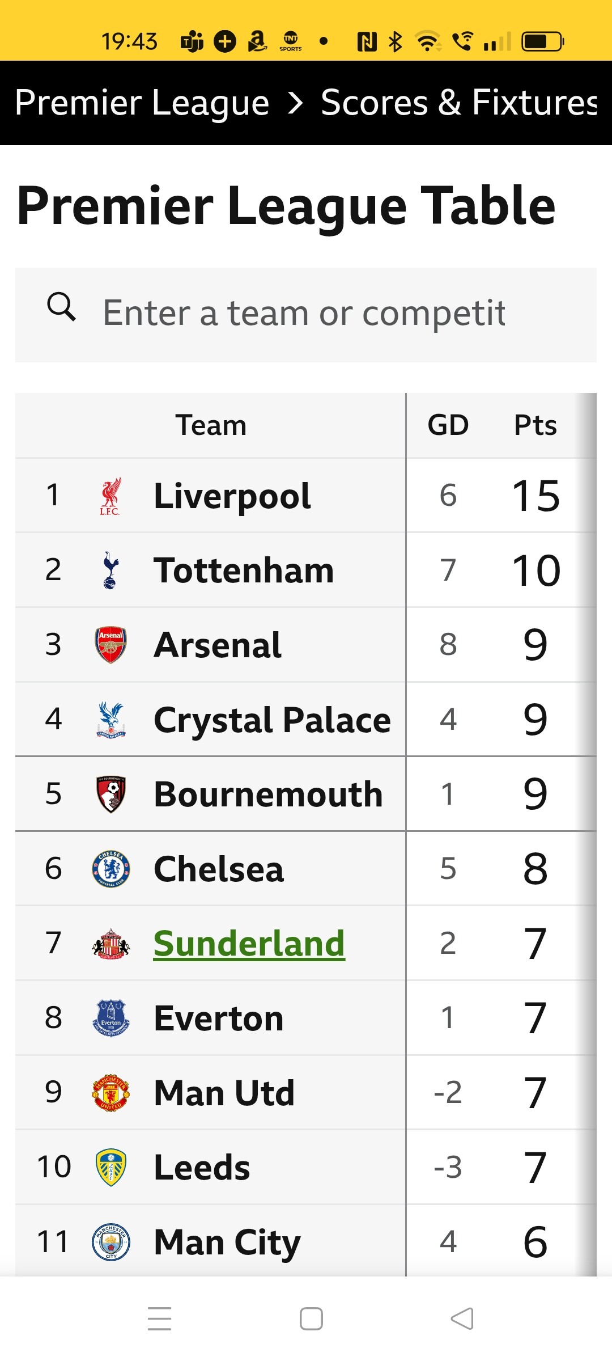Image resolution: width=612 pixels, height=1361 pixels.
Task: Click the Everton club crest
Action: (x=110, y=1018)
